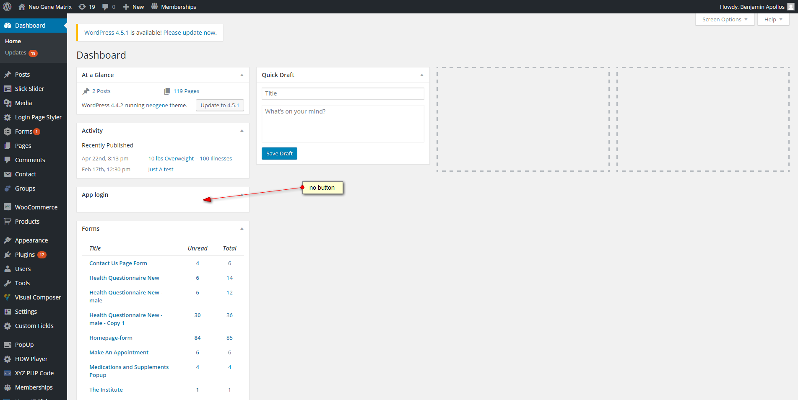Click the Posts pushpin icon in sidebar
Image resolution: width=798 pixels, height=400 pixels.
click(x=8, y=75)
